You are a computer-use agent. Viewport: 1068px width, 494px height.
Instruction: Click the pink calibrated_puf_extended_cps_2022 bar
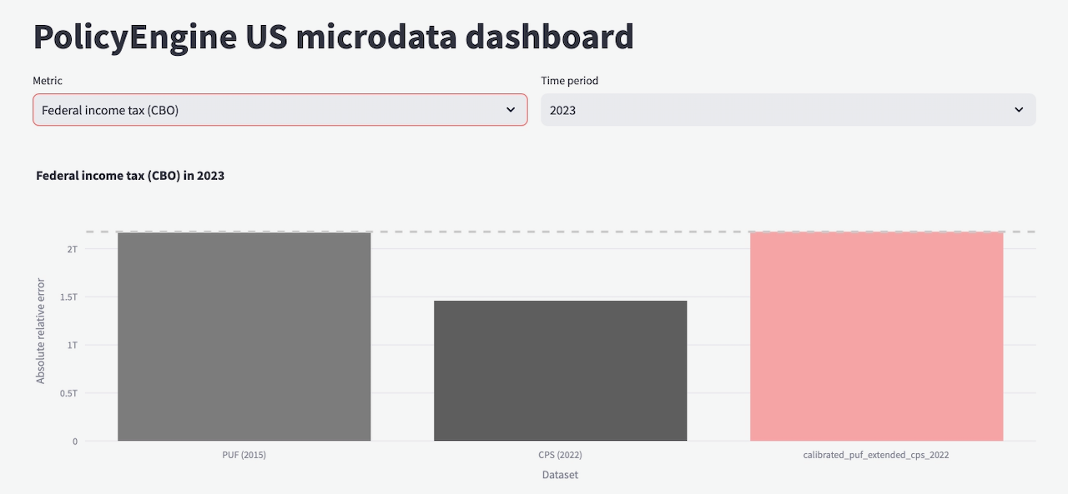876,337
